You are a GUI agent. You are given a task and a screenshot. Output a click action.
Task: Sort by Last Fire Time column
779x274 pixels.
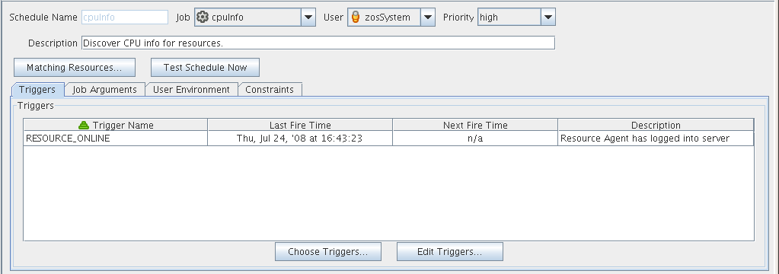point(300,125)
